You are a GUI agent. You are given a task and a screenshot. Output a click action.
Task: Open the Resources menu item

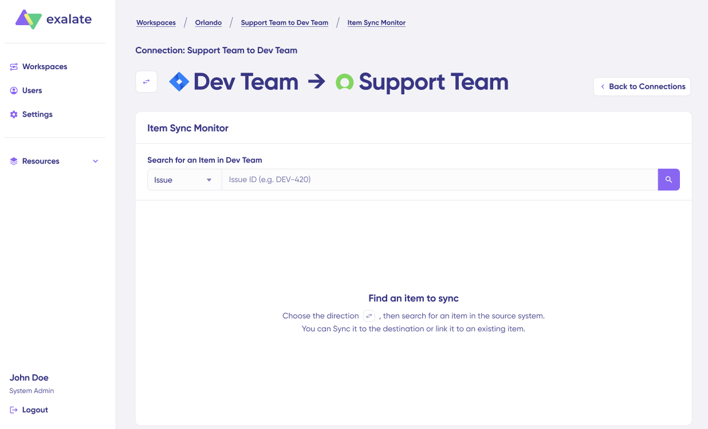tap(54, 161)
